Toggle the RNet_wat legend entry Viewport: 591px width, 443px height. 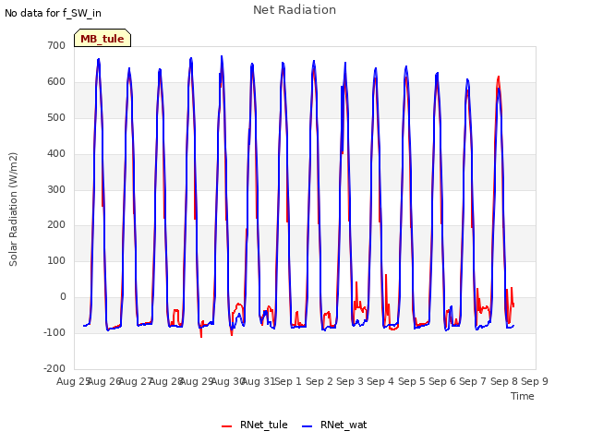coord(334,425)
